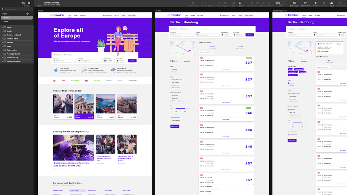Click the Search Layers field
Viewport: 347px width, 195px height.
click(x=16, y=9)
